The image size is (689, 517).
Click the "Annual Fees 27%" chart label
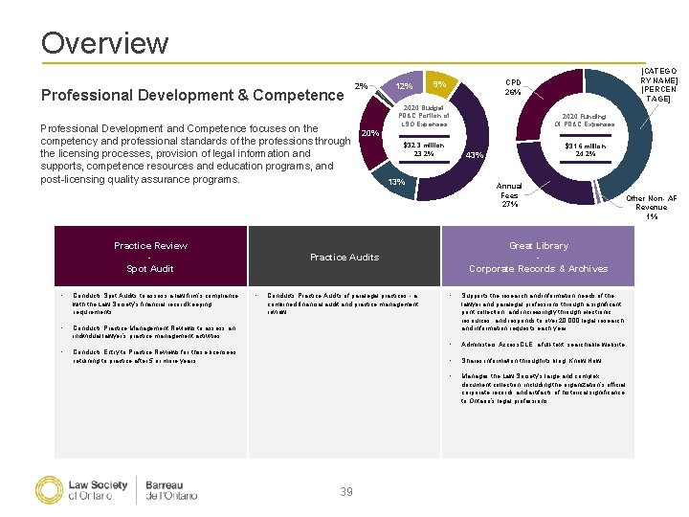509,195
